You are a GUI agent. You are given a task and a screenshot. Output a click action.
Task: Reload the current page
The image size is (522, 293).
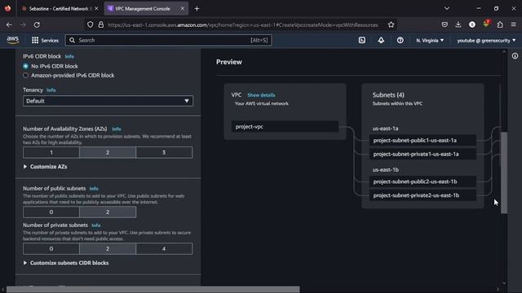tap(37, 24)
